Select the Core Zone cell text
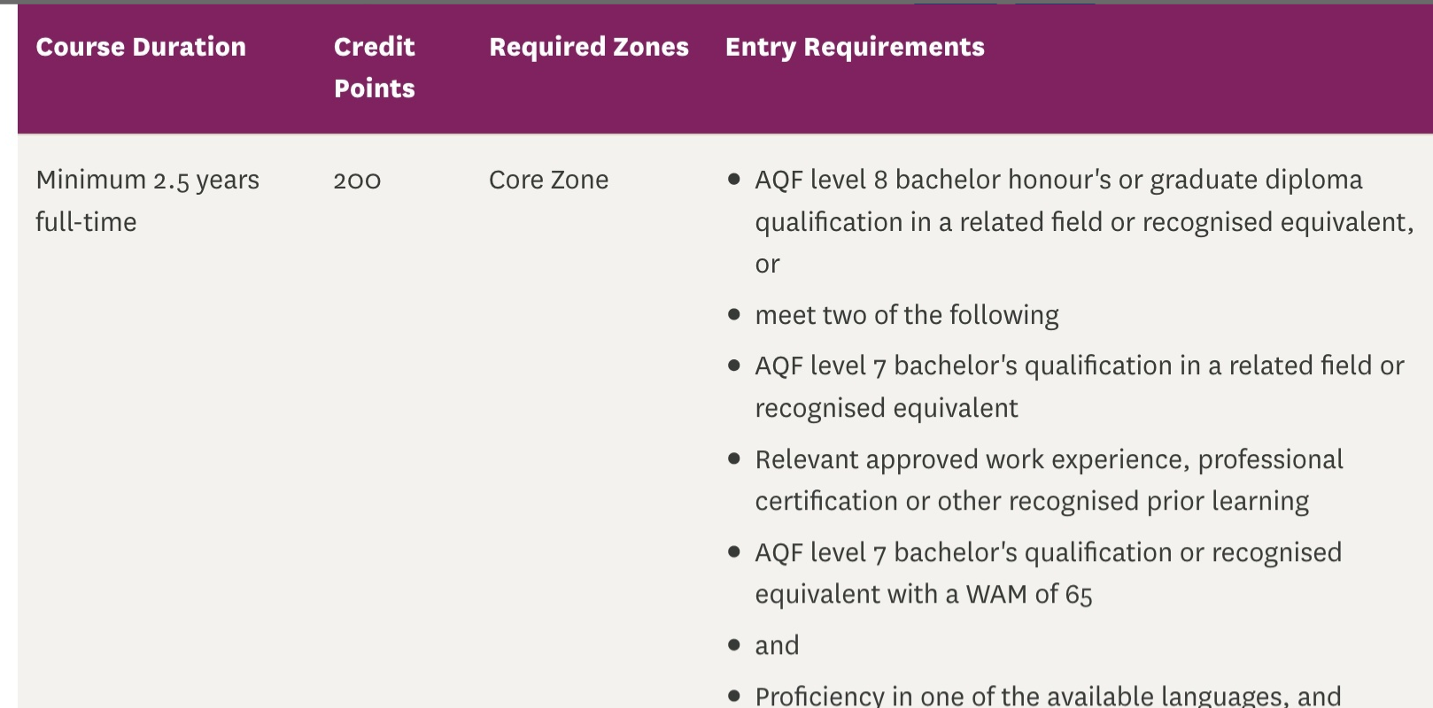Screen dimensions: 1433x708 [548, 181]
